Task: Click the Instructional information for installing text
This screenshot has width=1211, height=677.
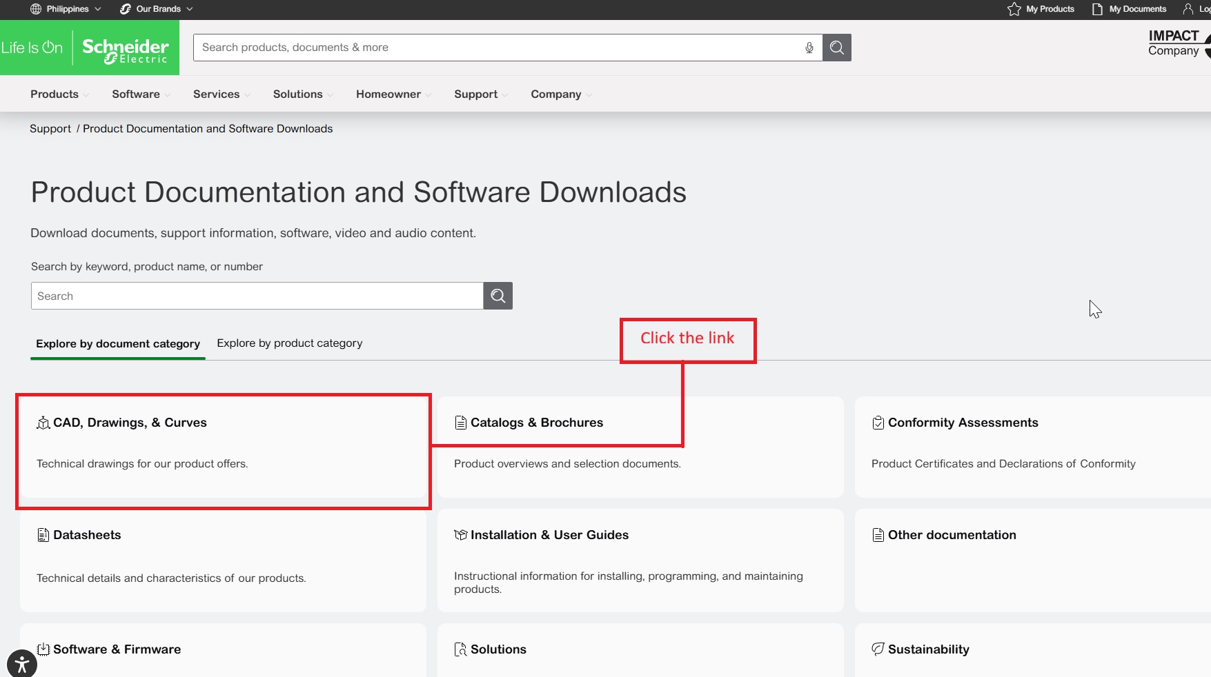Action: (629, 583)
